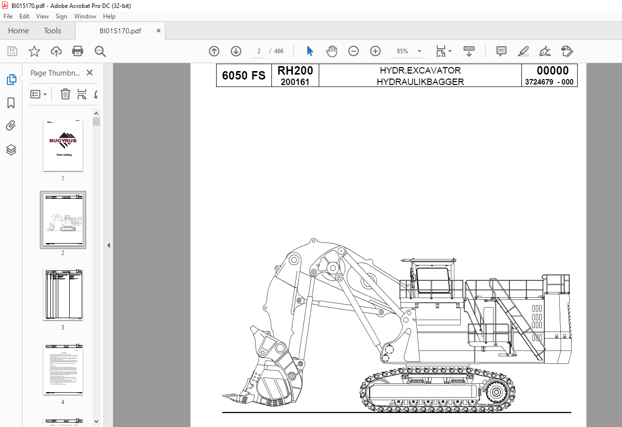The image size is (622, 427).
Task: Add a sticky note comment
Action: (x=501, y=51)
